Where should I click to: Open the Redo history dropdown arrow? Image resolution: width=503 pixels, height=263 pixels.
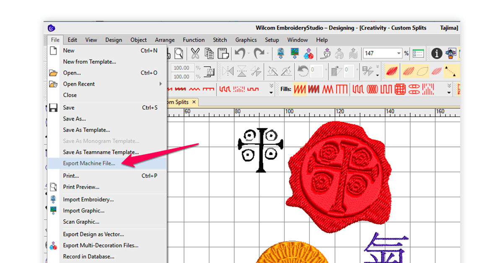[x=268, y=53]
